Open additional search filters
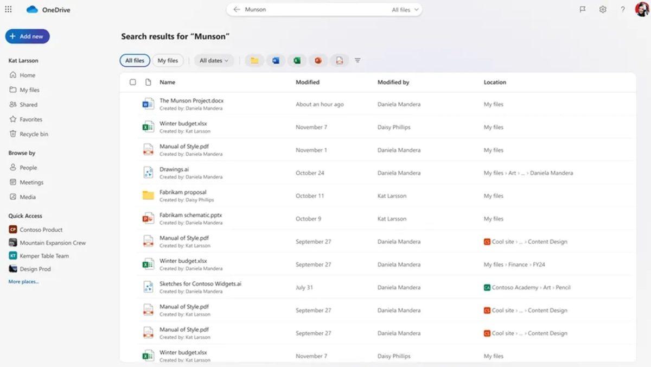This screenshot has height=367, width=651. point(357,60)
